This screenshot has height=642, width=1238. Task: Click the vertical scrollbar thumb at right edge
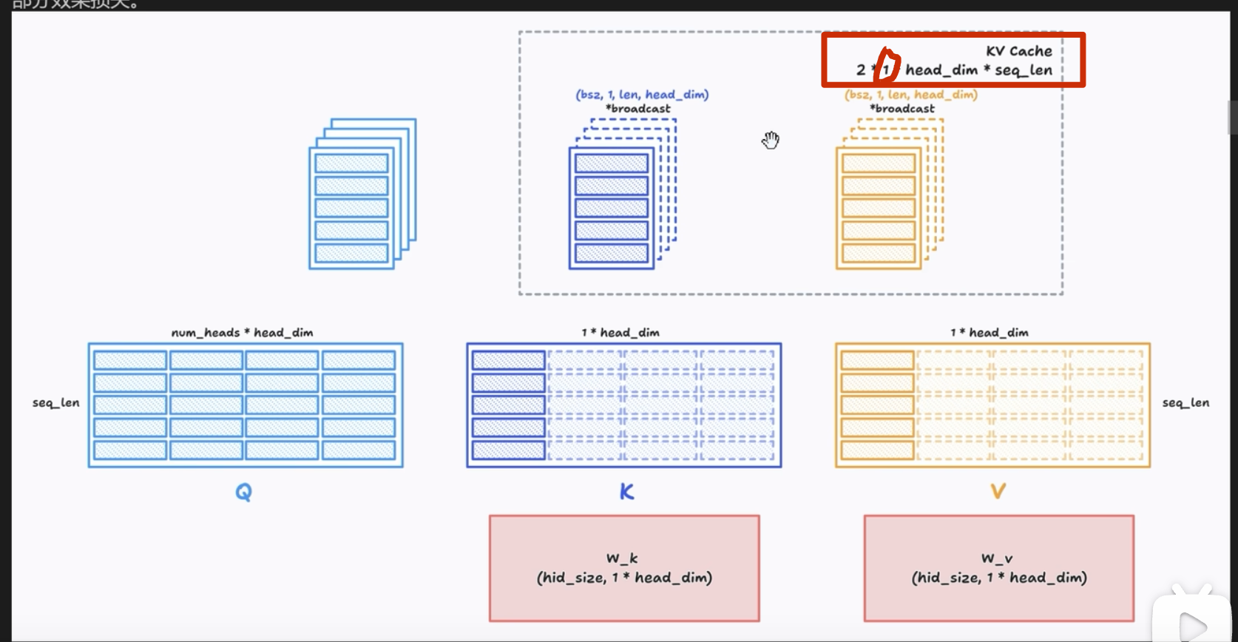pyautogui.click(x=1232, y=118)
